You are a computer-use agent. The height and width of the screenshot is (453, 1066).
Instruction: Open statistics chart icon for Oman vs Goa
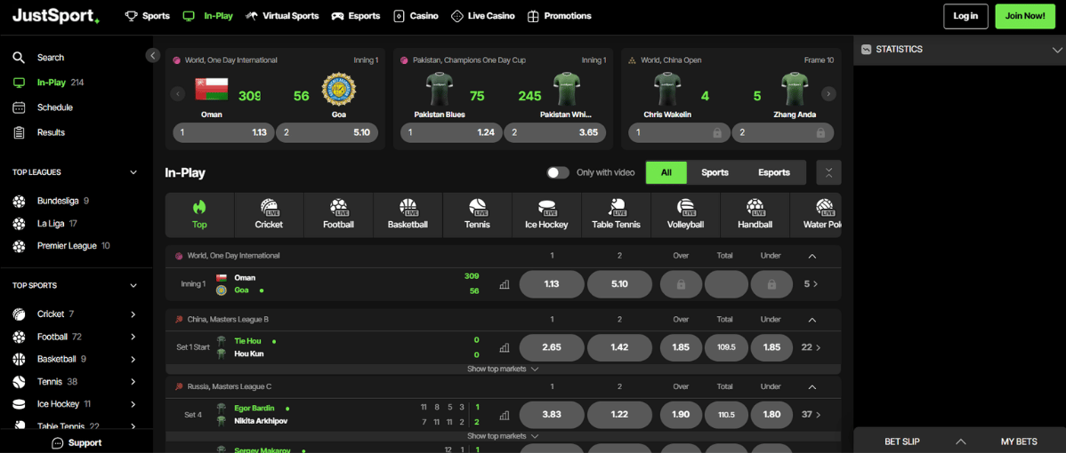tap(504, 285)
